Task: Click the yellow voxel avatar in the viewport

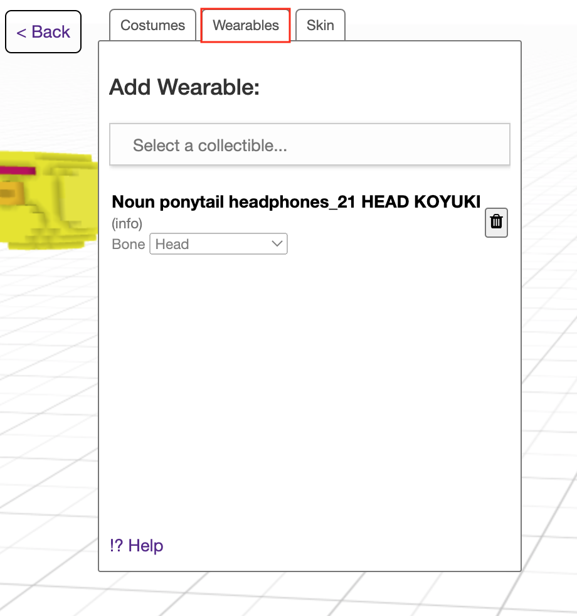Action: [x=49, y=200]
